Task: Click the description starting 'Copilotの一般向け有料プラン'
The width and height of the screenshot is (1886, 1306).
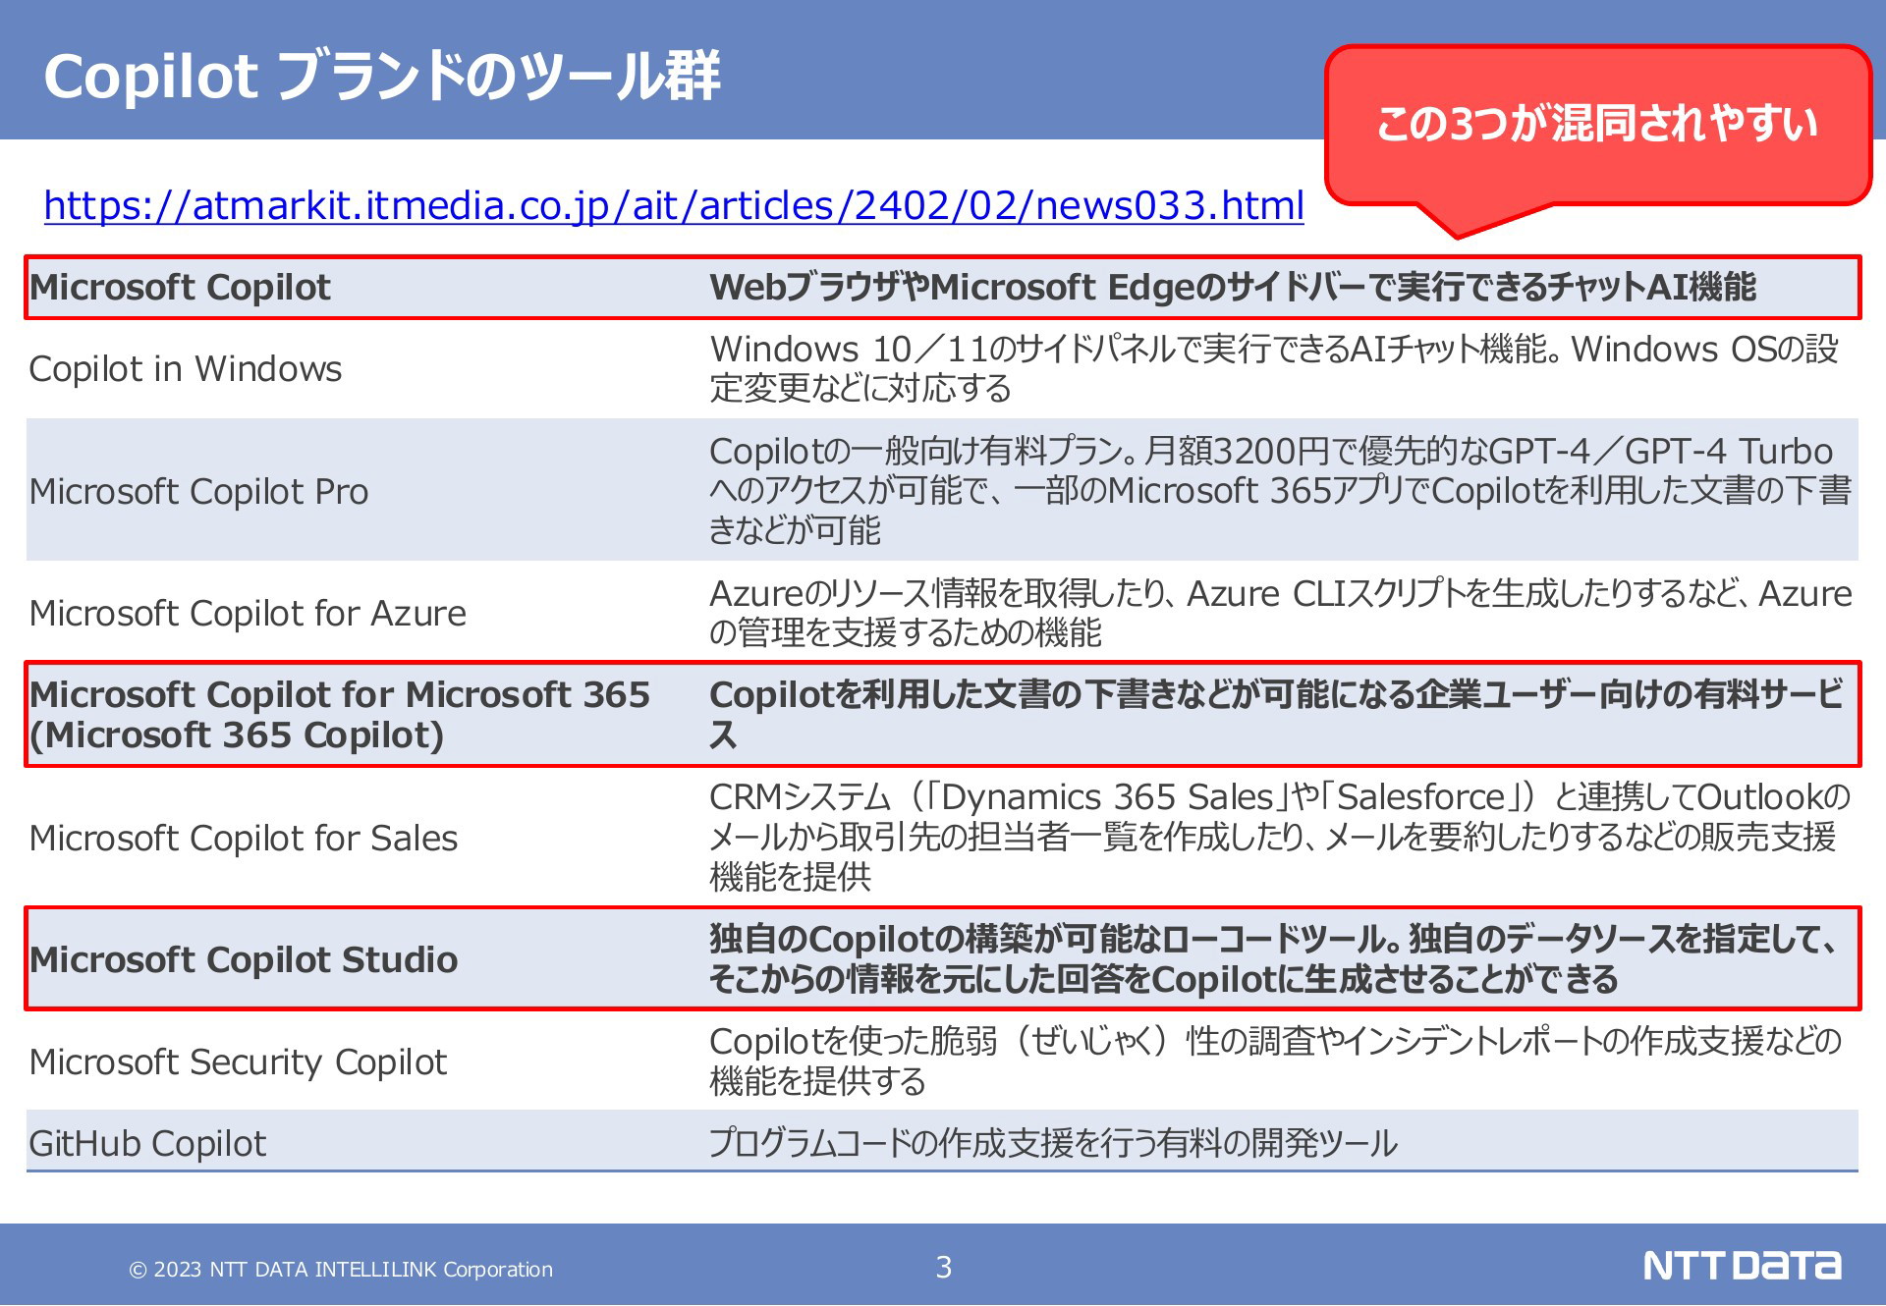Action: 1280,490
